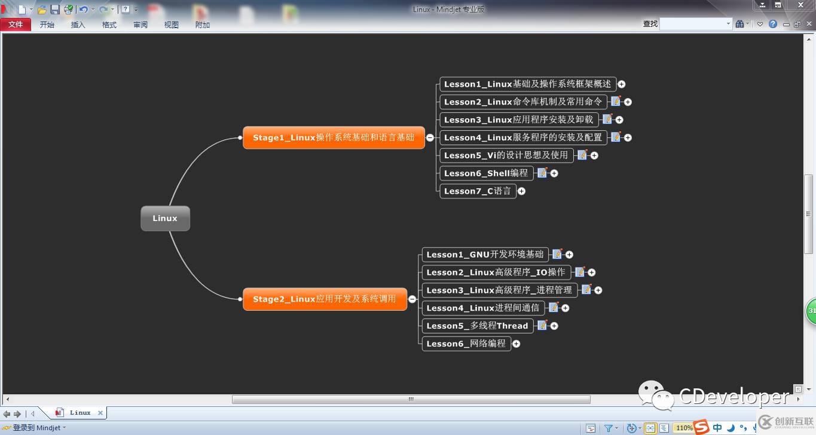This screenshot has height=435, width=816.
Task: Open the notes icon on Lesson4_Linux进程间通信
Action: tap(554, 307)
